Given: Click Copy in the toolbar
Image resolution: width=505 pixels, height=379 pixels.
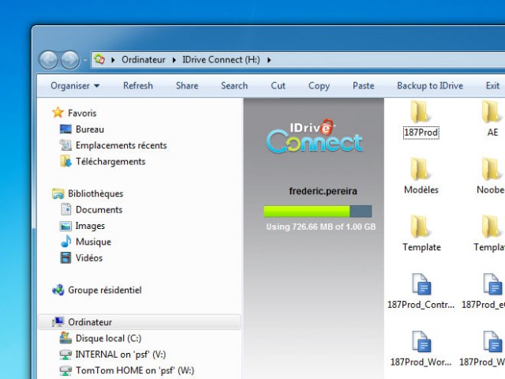Looking at the screenshot, I should tap(319, 86).
